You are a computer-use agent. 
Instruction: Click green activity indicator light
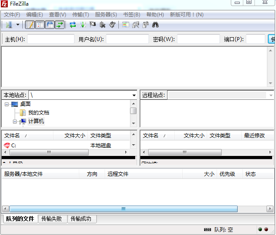(260, 229)
